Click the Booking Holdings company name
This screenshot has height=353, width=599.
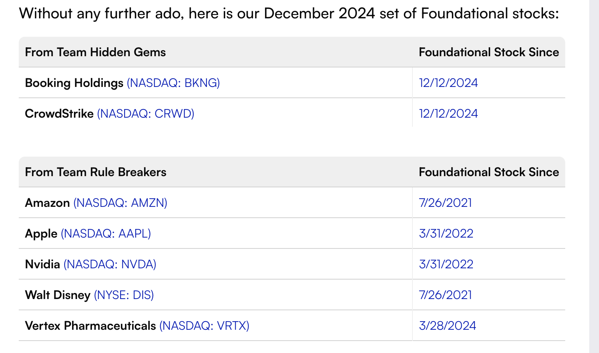(x=74, y=83)
